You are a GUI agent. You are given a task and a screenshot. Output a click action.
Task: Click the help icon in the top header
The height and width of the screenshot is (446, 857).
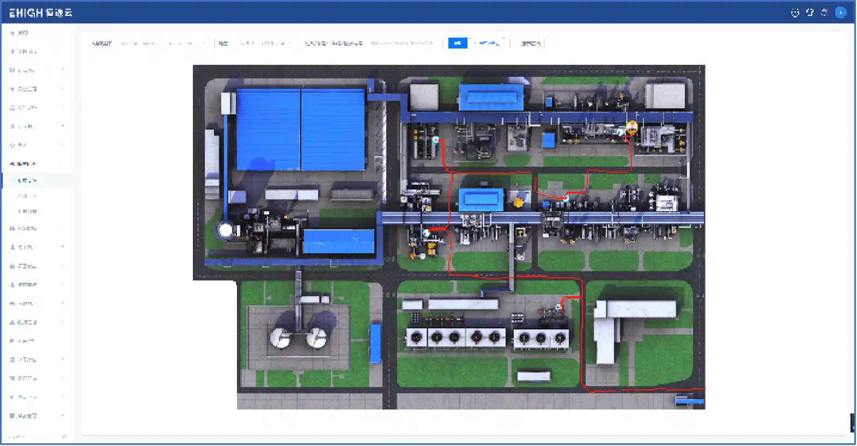point(810,12)
